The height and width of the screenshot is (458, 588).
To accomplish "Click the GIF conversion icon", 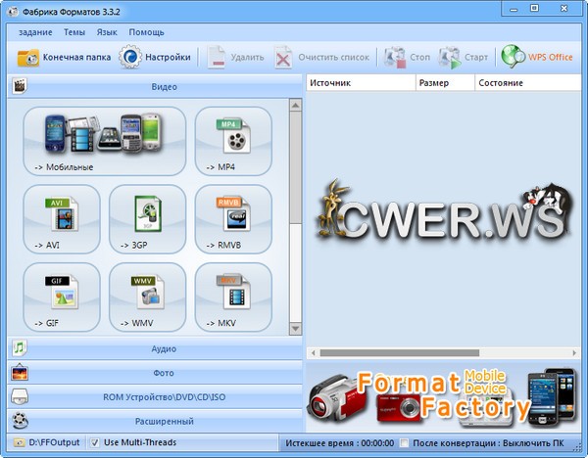I will tap(61, 296).
